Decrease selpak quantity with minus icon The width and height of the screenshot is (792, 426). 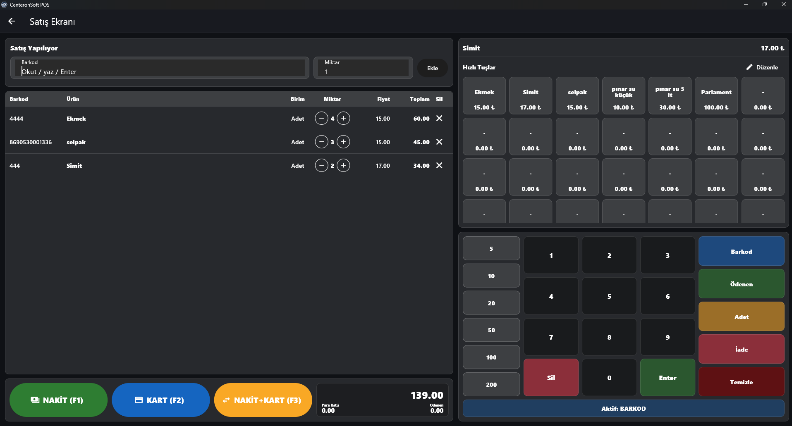click(321, 142)
